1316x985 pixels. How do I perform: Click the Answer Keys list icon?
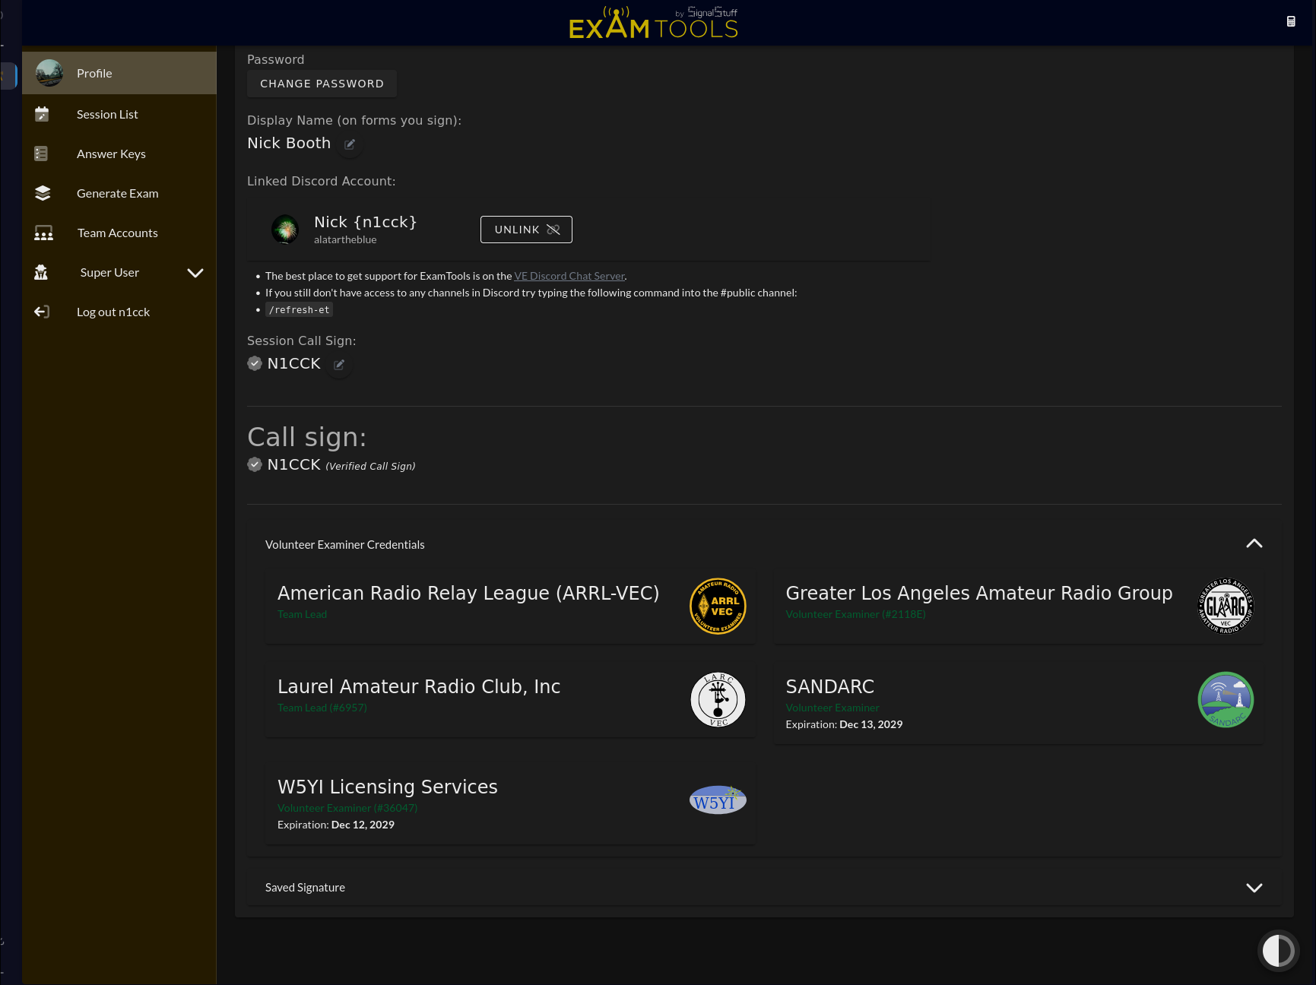(42, 154)
